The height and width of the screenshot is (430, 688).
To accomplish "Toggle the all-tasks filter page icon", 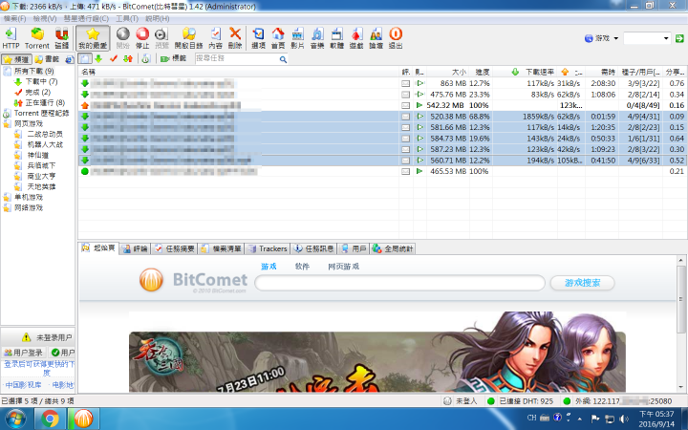I will click(85, 58).
